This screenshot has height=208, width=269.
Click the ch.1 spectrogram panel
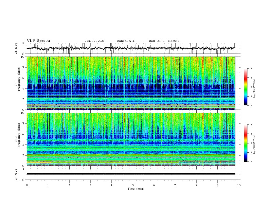point(131,83)
